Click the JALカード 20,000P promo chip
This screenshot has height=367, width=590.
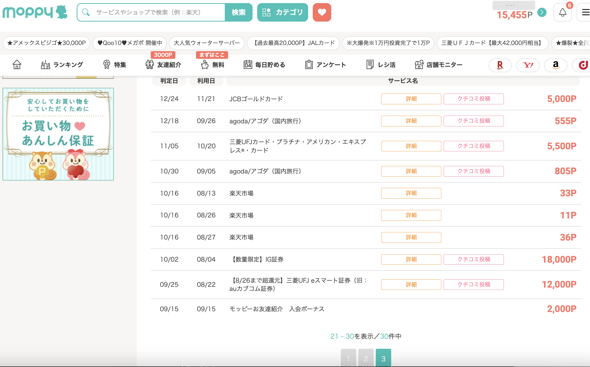click(x=293, y=43)
